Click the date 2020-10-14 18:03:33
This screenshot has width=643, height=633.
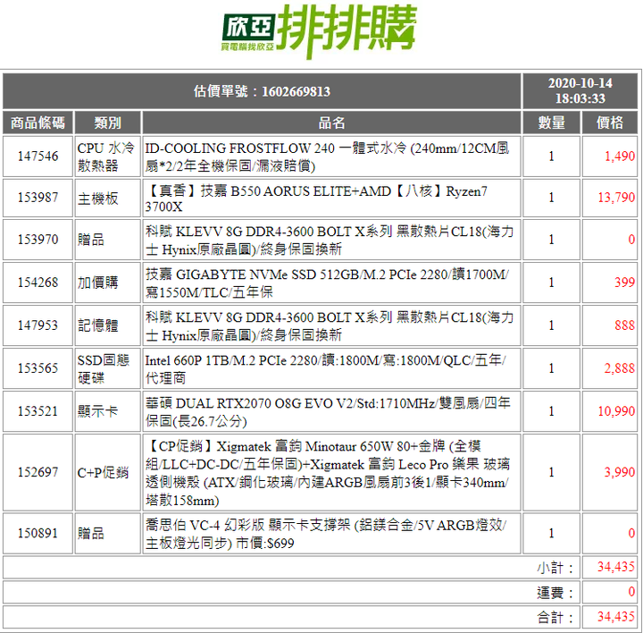click(x=580, y=91)
